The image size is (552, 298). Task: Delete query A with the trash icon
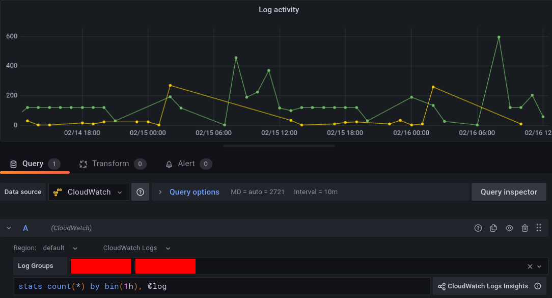[525, 228]
